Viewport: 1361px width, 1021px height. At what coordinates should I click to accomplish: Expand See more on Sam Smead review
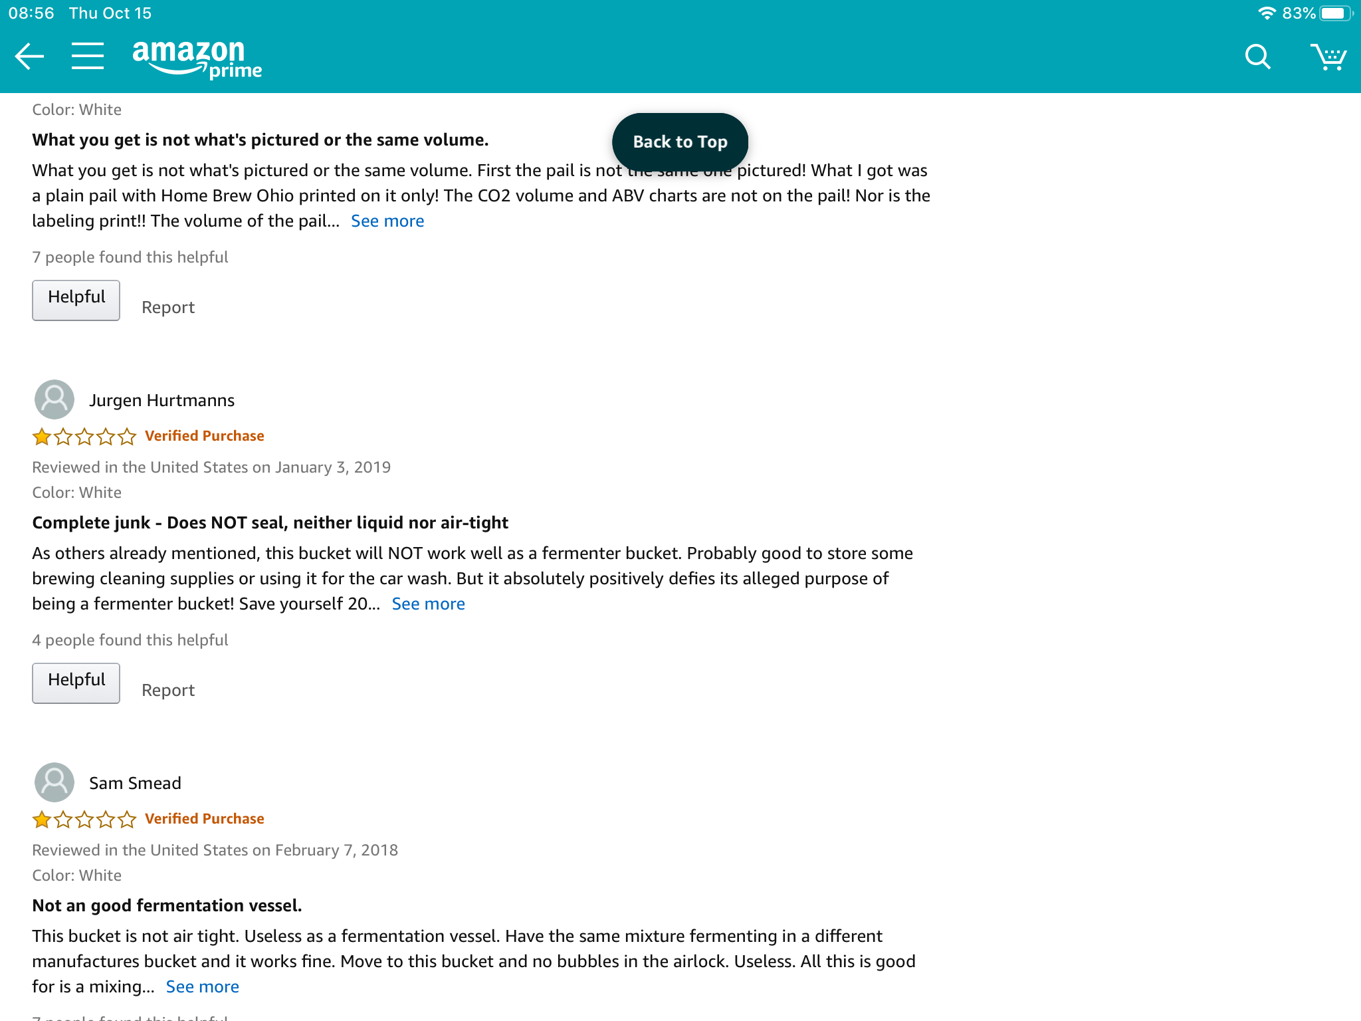[x=203, y=986]
